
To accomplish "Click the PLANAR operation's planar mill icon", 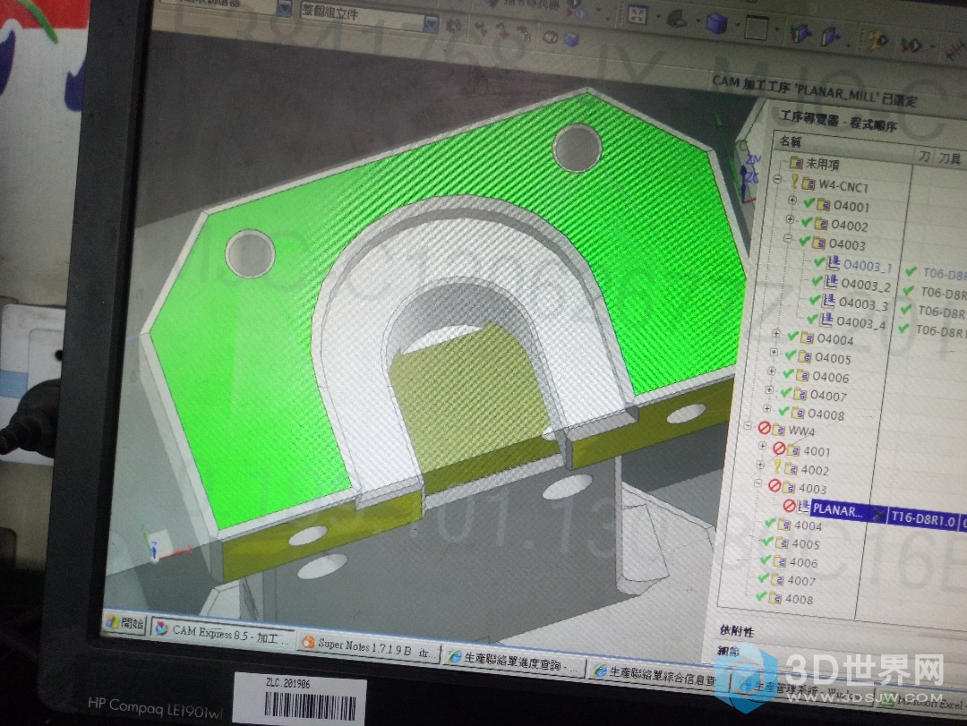I will 803,507.
